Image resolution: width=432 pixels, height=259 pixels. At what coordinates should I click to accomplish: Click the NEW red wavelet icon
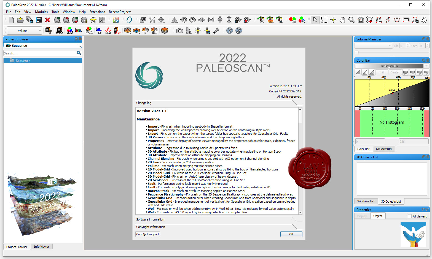[108, 31]
